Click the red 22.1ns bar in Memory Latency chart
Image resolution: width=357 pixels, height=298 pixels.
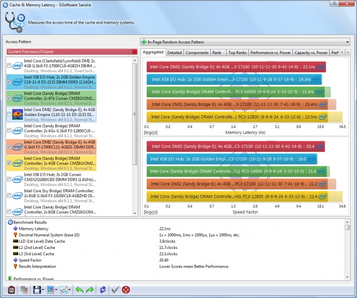coord(236,67)
